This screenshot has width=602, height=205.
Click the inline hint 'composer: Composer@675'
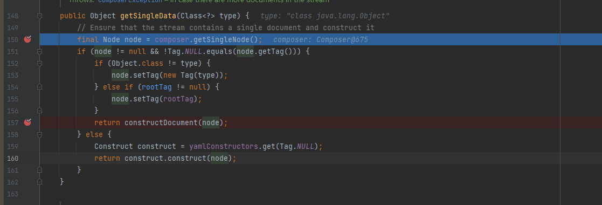(321, 39)
